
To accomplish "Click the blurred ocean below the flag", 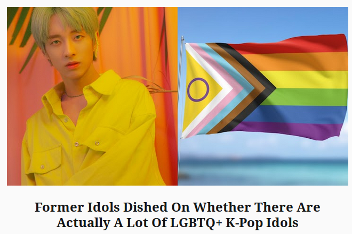I will click(263, 171).
